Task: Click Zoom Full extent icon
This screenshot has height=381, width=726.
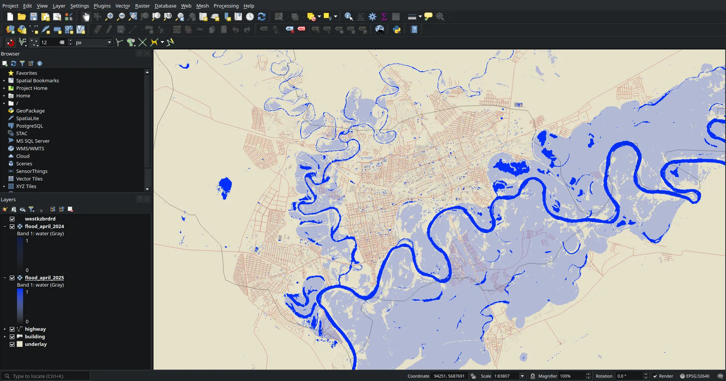Action: pos(133,17)
